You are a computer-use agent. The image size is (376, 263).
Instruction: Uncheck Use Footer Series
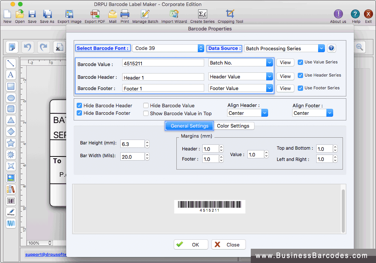click(300, 88)
